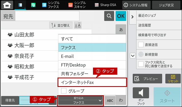Image resolution: width=182 pixels, height=107 pixels.
Task: Tap the magnifier search icon
Action: coord(109,16)
